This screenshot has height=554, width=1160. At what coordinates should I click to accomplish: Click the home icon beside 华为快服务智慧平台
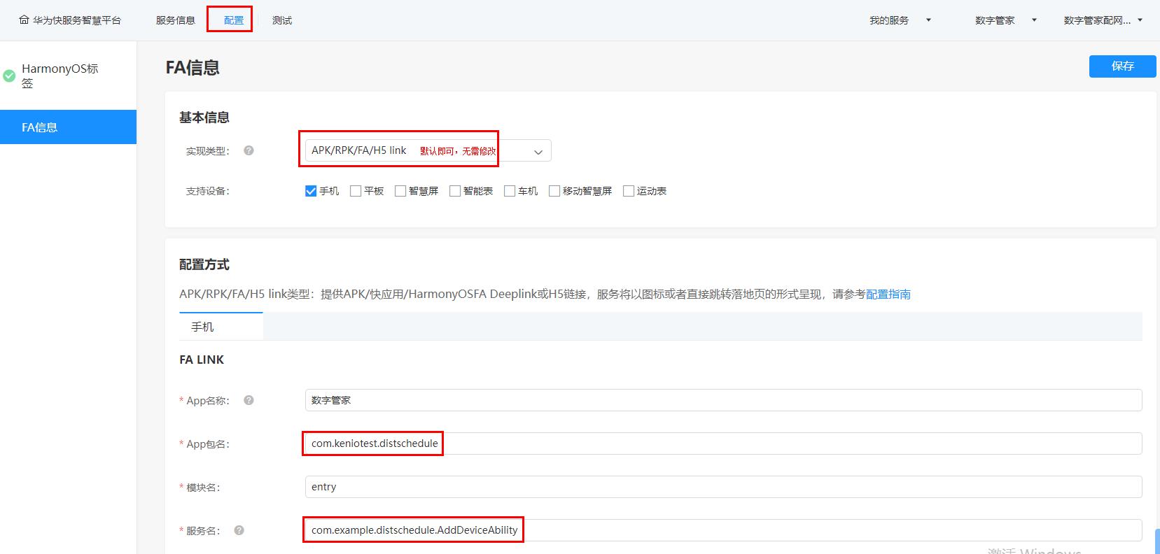25,20
